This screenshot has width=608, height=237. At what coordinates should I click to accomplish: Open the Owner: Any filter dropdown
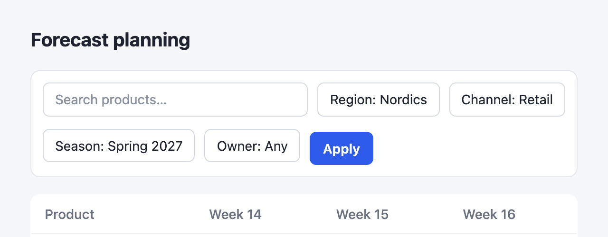point(252,146)
